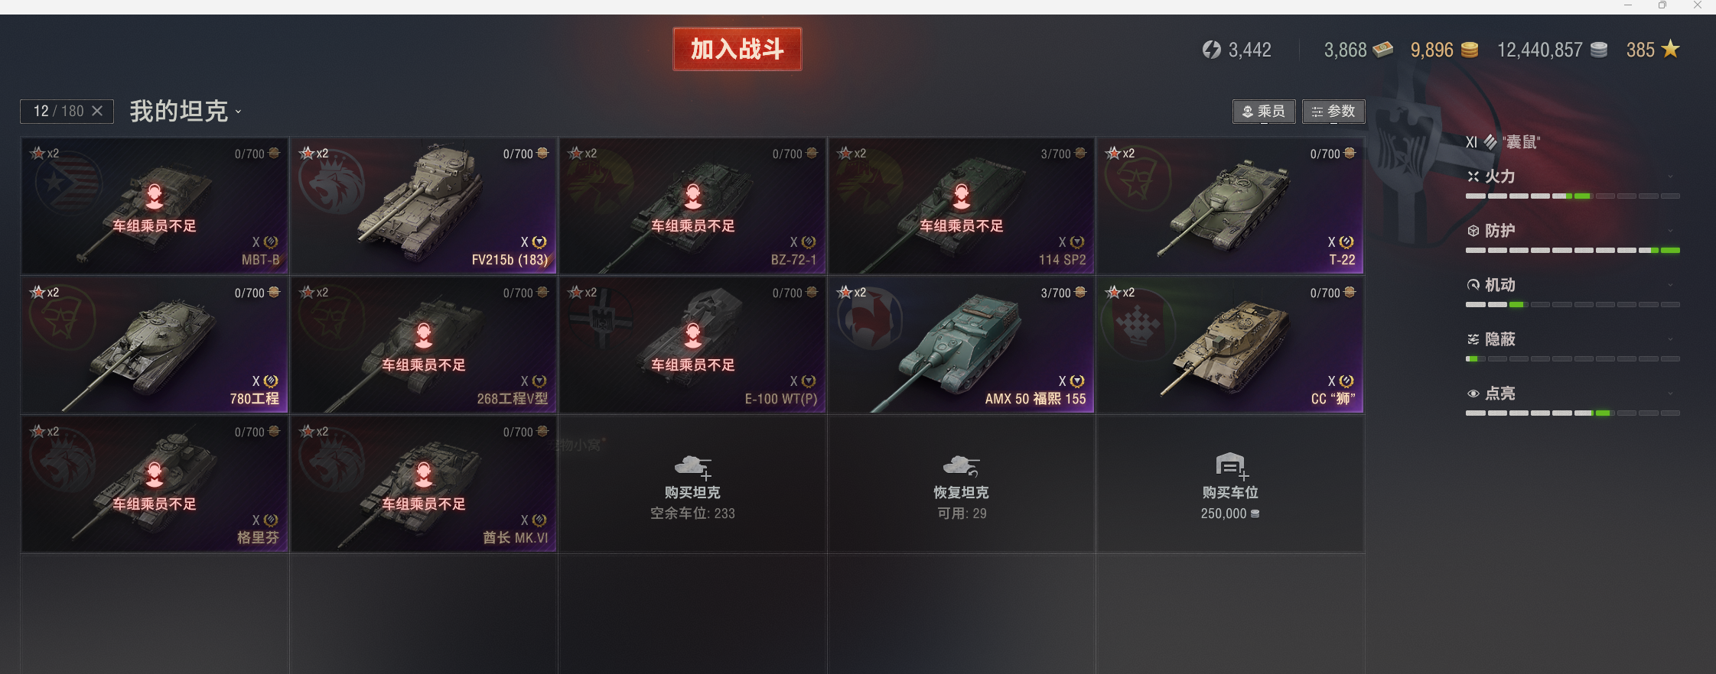Select the T-22 tank card
The image size is (1716, 674).
(x=1230, y=206)
